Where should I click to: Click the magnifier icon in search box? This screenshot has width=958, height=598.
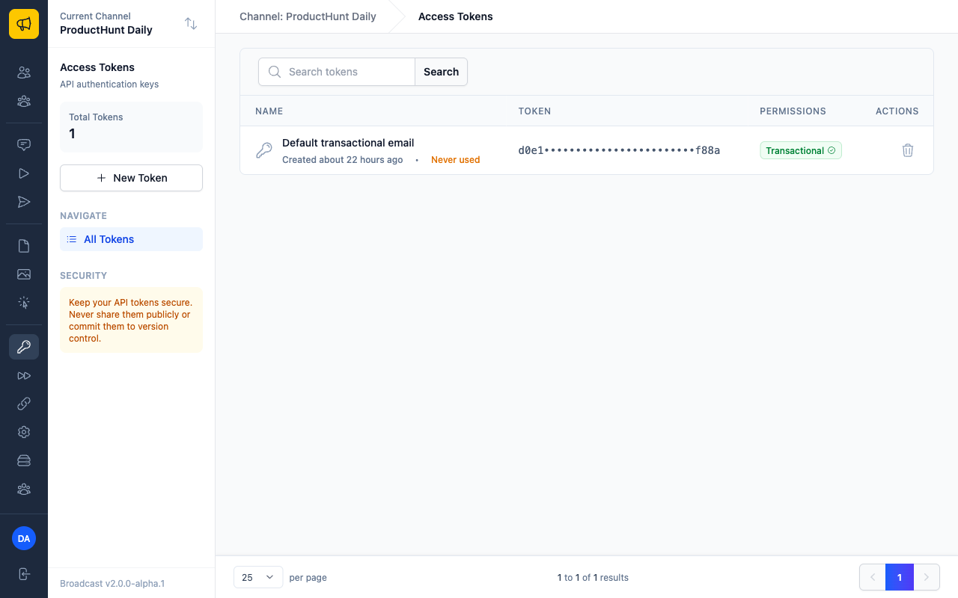click(275, 72)
